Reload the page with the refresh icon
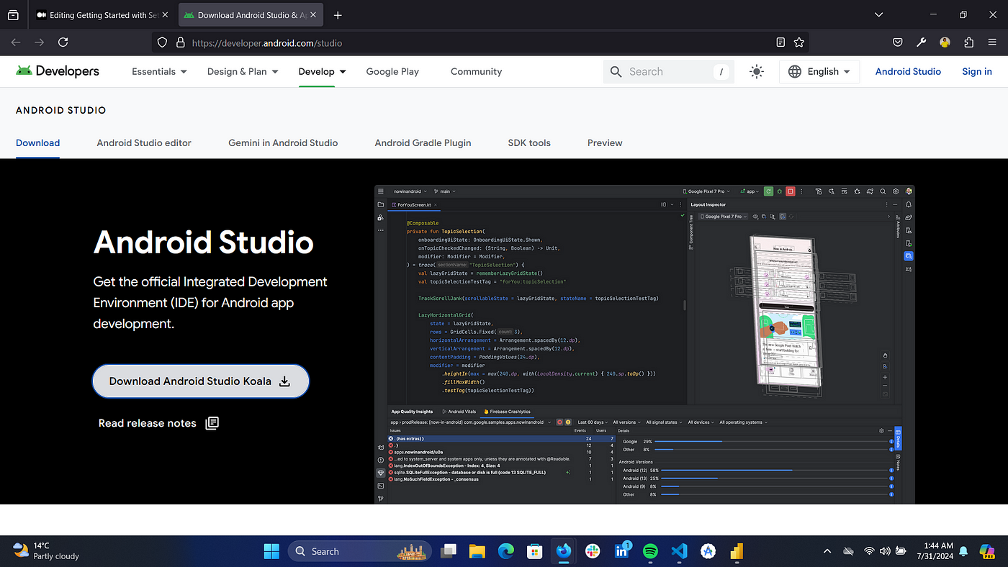The image size is (1008, 567). click(63, 42)
